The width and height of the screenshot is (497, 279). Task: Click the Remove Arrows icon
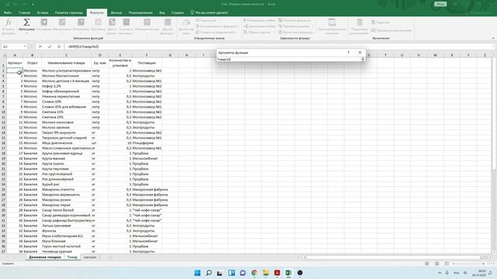[x=245, y=32]
